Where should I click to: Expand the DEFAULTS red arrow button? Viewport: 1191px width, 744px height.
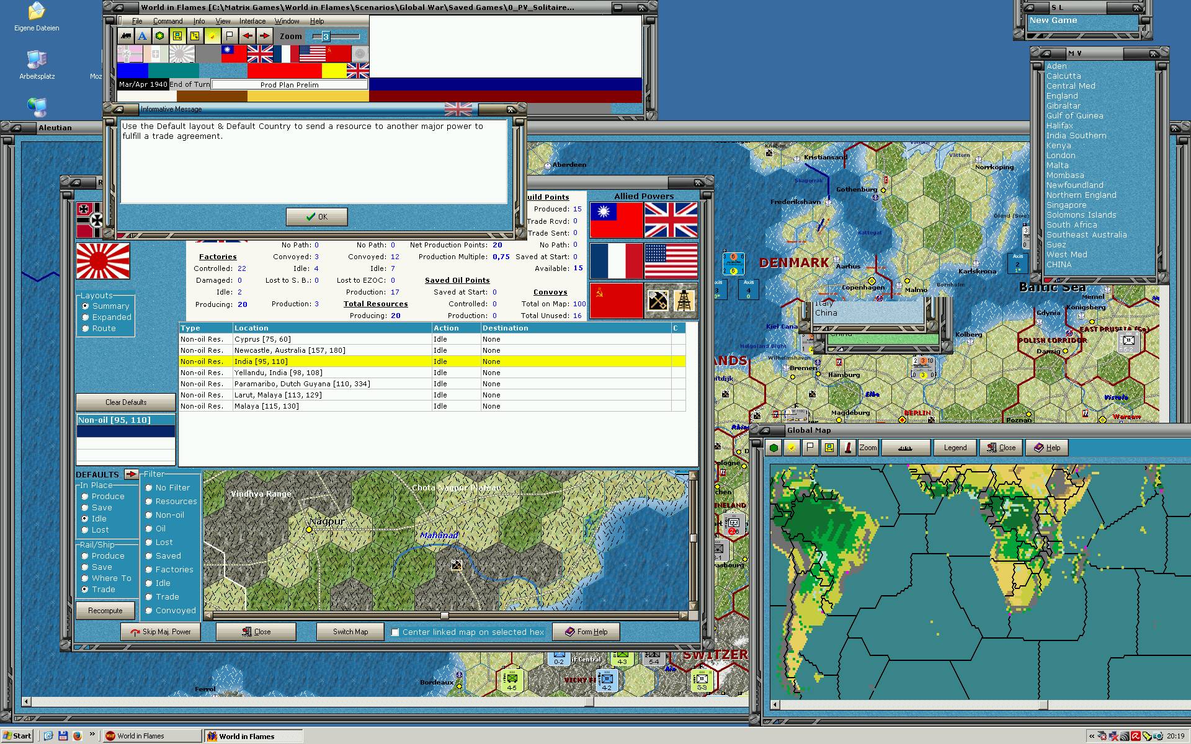tap(131, 474)
